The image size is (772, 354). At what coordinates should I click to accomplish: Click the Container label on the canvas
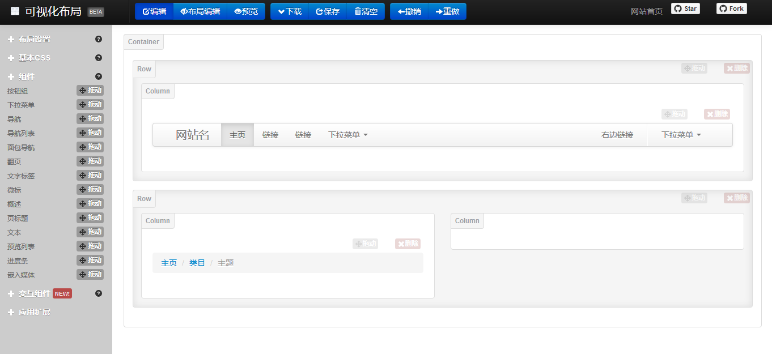pyautogui.click(x=143, y=41)
